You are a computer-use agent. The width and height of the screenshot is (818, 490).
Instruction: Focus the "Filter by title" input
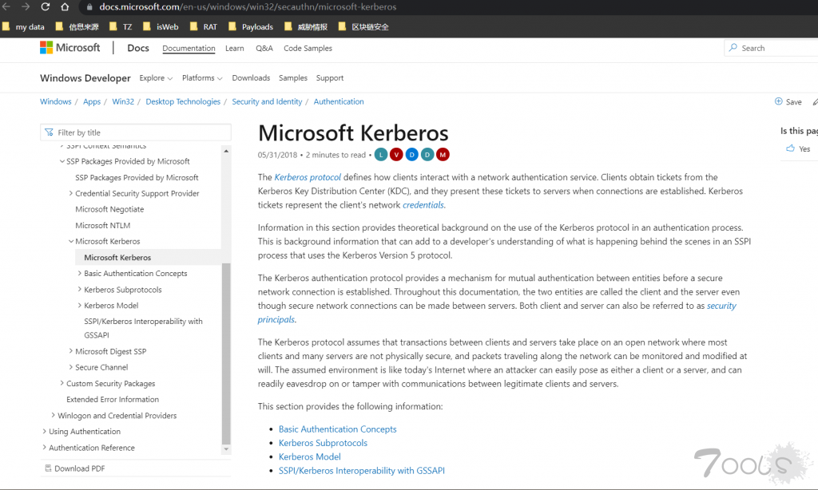click(136, 132)
